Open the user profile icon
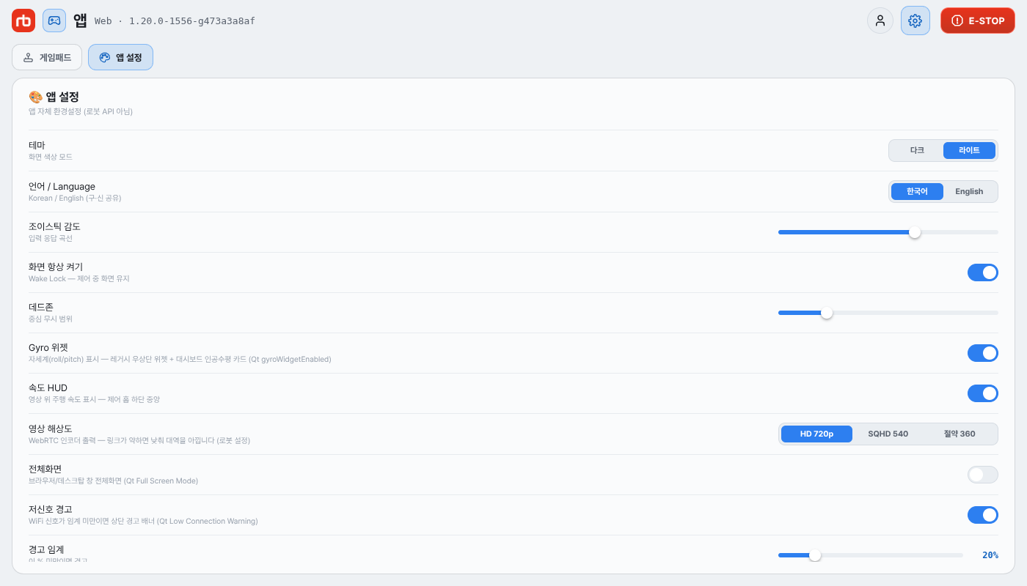The height and width of the screenshot is (586, 1027). click(x=880, y=21)
